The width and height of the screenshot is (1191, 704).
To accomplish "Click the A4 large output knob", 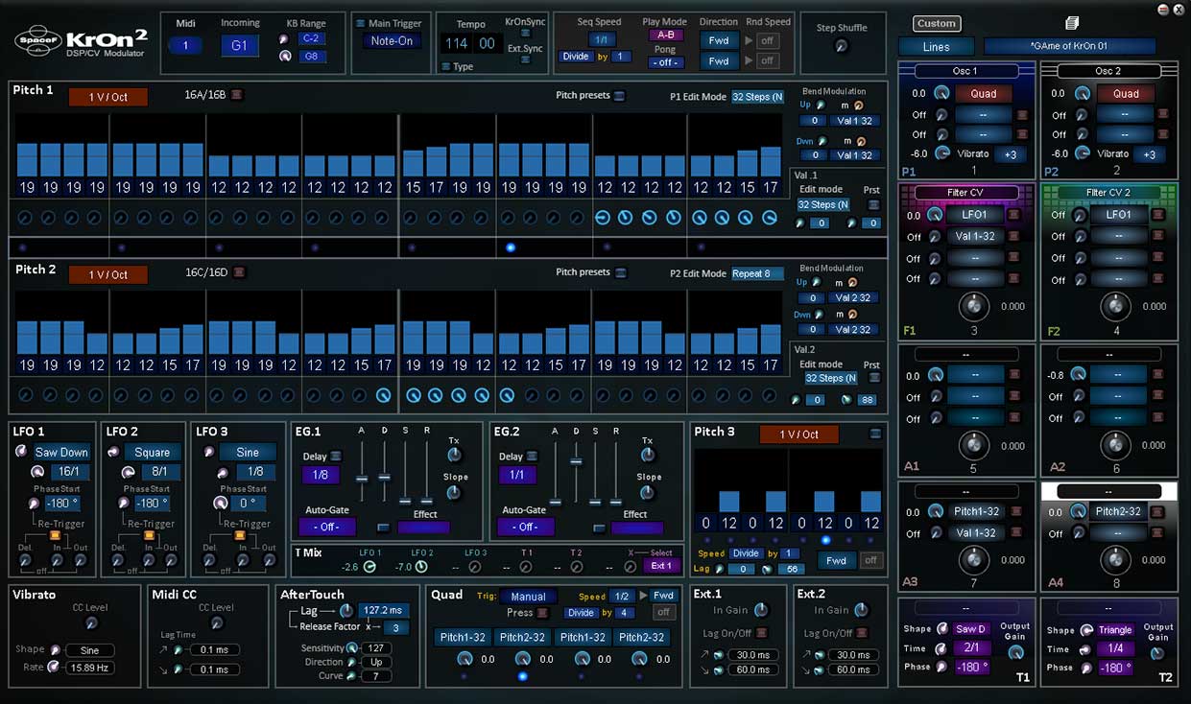I will click(x=1115, y=560).
